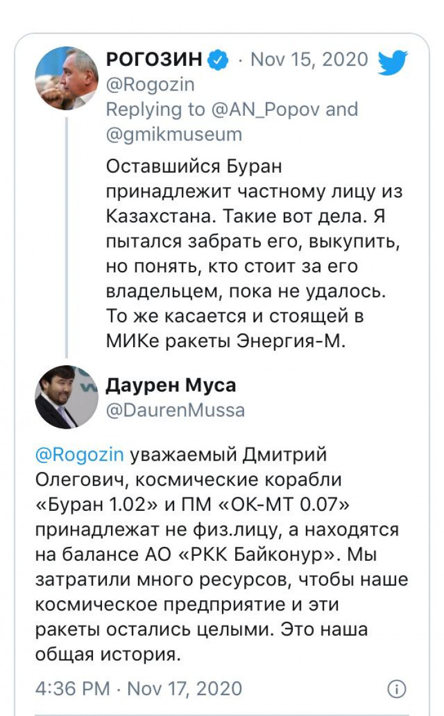444x716 pixels.
Task: Click the @Rogozin mention starting the reply
Action: (x=80, y=455)
